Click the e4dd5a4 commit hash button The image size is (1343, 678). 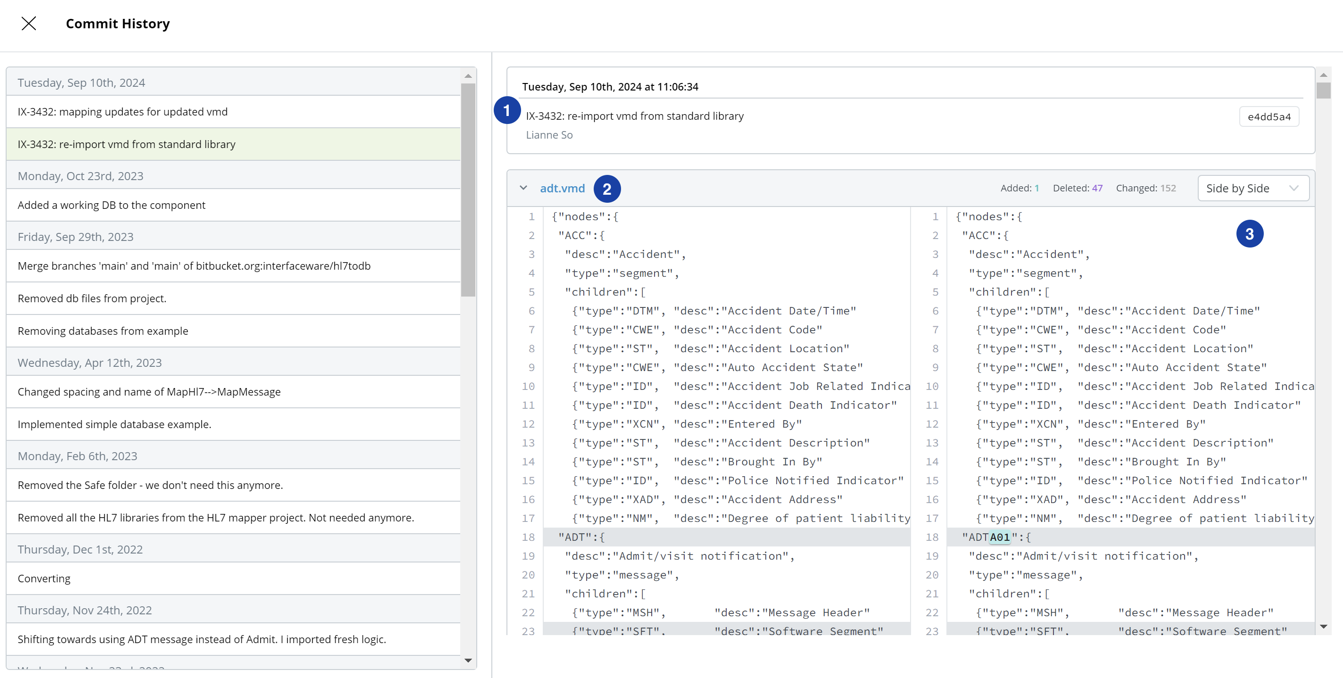click(1268, 117)
